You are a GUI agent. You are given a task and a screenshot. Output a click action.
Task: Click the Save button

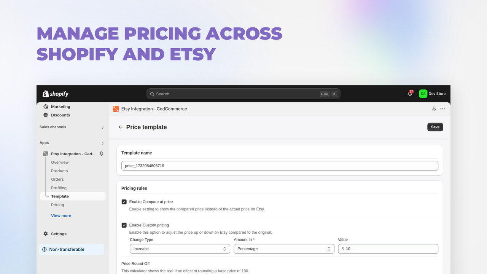pos(435,127)
